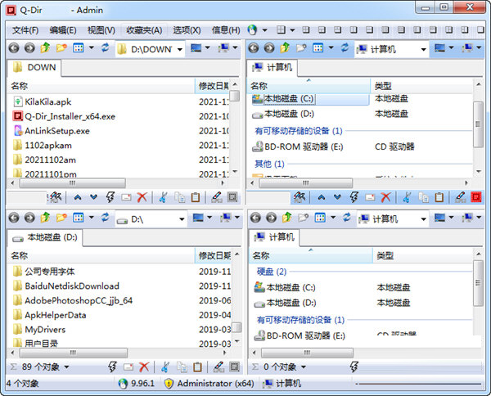Click the Back arrow in the top-left pane
491x396 pixels.
coord(14,49)
